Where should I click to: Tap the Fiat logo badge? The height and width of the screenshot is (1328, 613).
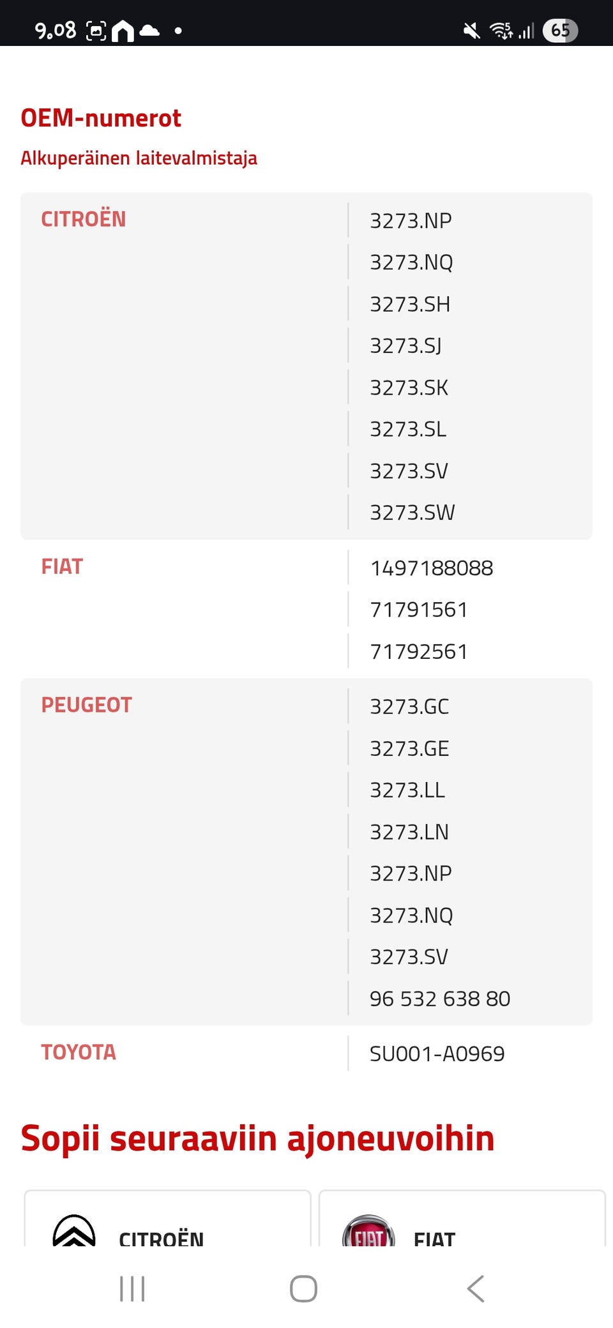pos(368,1234)
